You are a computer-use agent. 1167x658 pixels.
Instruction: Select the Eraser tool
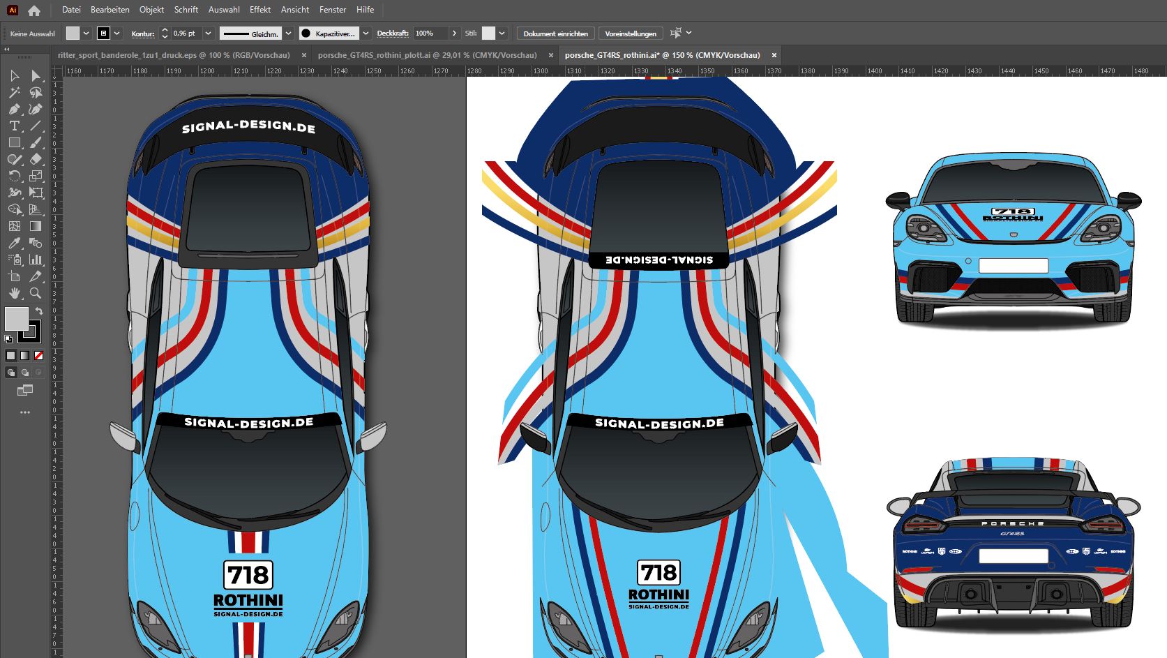[36, 159]
